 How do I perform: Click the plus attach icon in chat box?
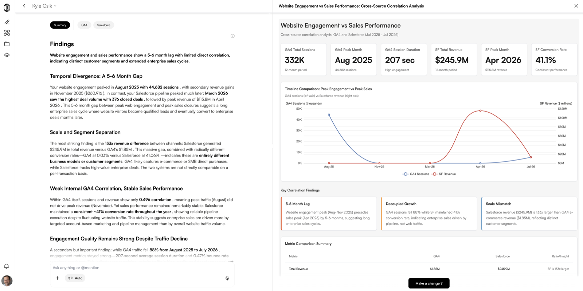(57, 278)
